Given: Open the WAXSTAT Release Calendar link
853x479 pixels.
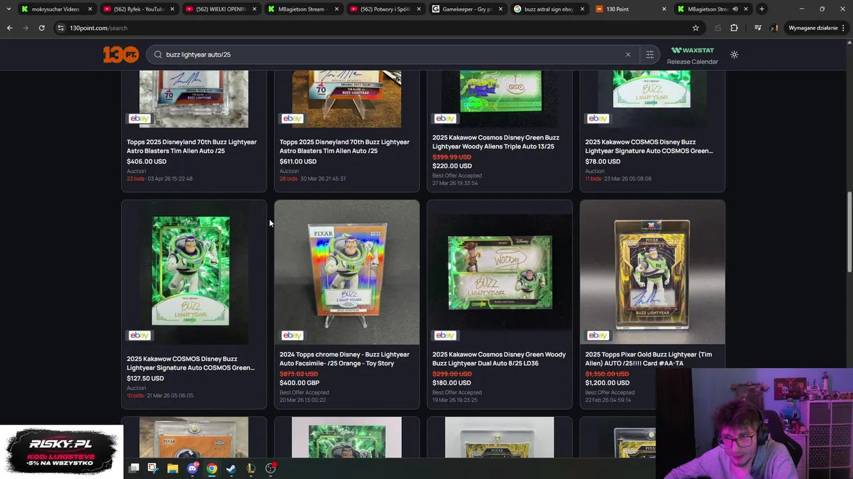Looking at the screenshot, I should [x=692, y=56].
